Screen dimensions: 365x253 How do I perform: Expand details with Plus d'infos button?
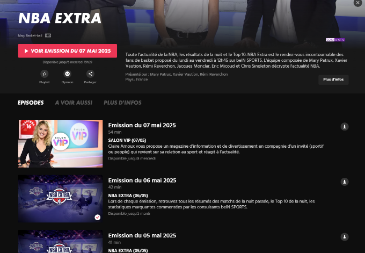[x=333, y=79]
